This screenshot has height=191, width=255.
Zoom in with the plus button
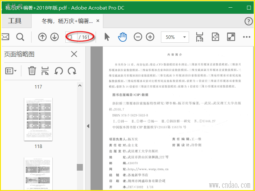pos(150,37)
